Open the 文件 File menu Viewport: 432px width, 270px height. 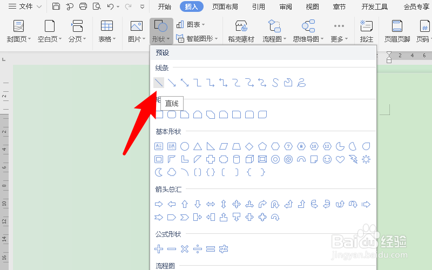pos(25,6)
